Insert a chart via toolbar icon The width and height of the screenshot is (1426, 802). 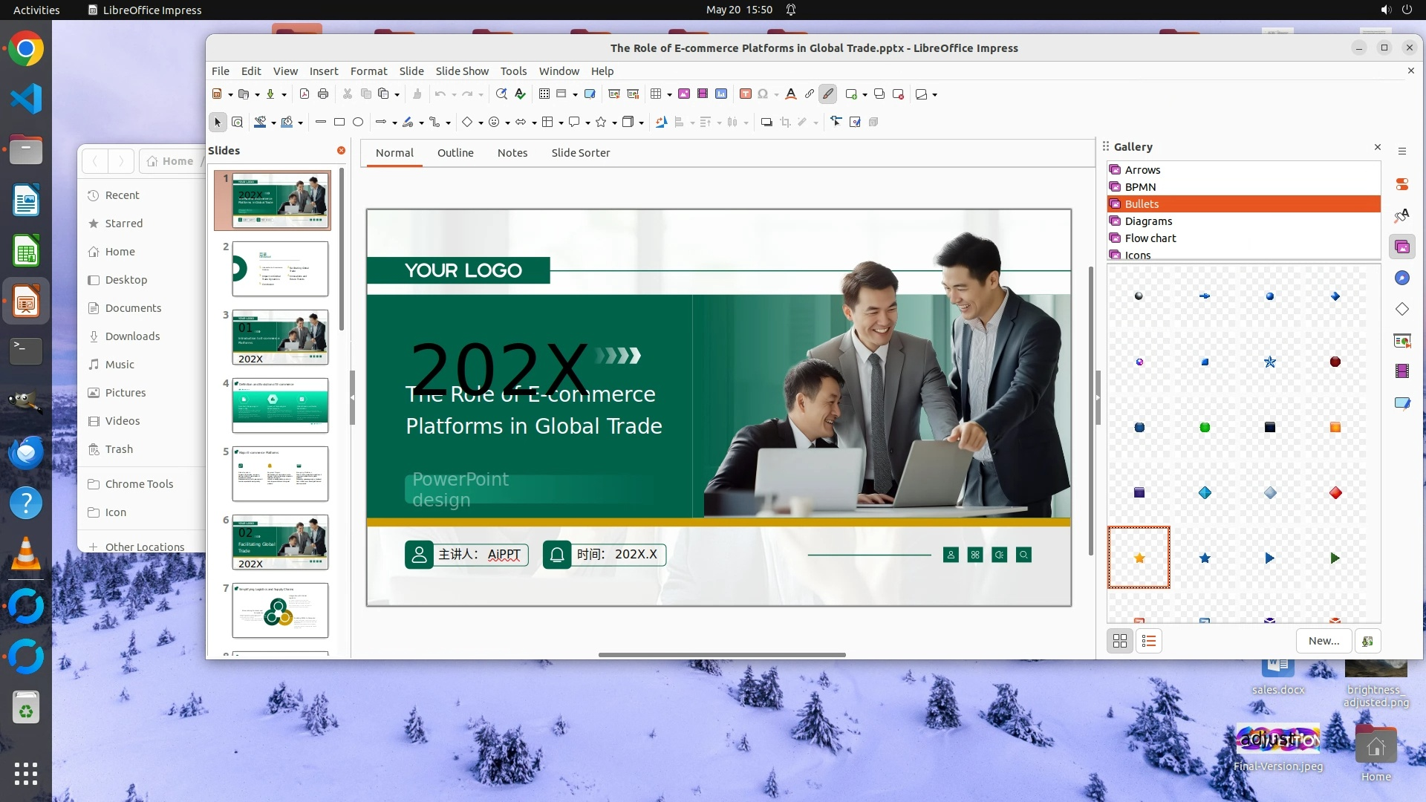tap(721, 94)
